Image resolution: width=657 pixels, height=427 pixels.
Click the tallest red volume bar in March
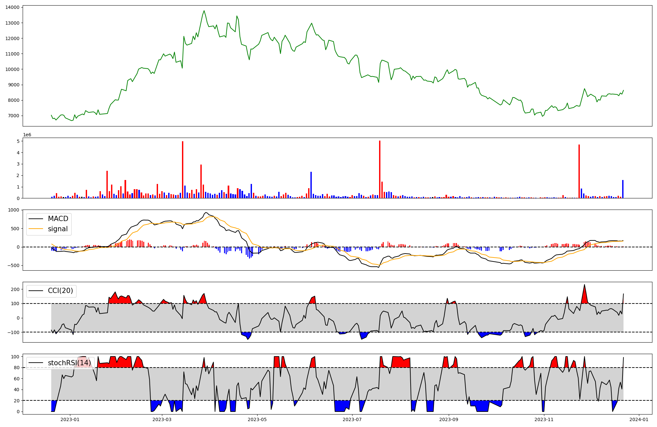pyautogui.click(x=183, y=169)
